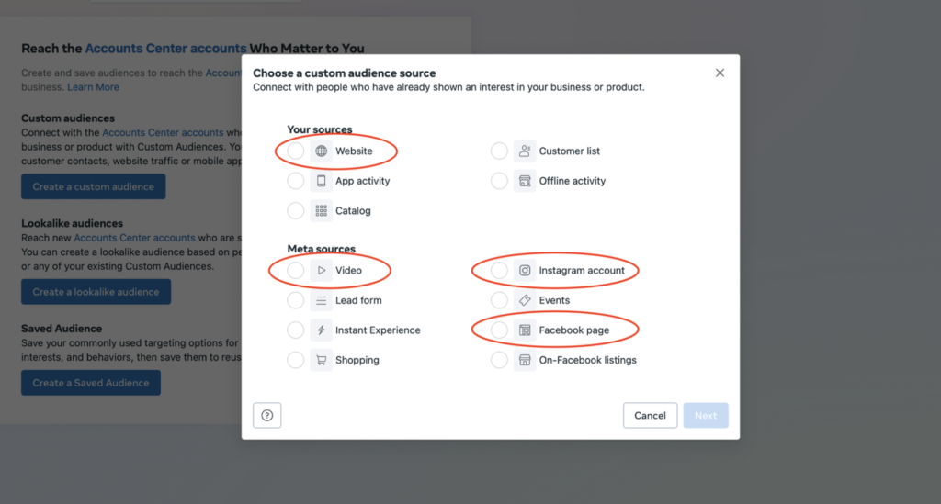Viewport: 941px width, 504px height.
Task: Choose the On-Facebook listings radio option
Action: (x=499, y=360)
